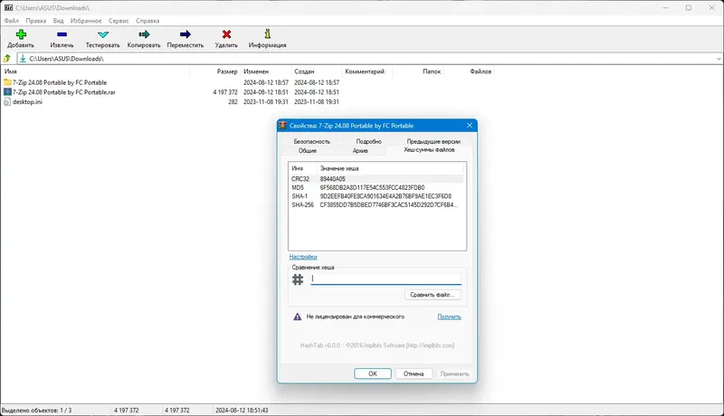This screenshot has height=416, width=724.
Task: Switch to the Подробно tab
Action: 369,142
